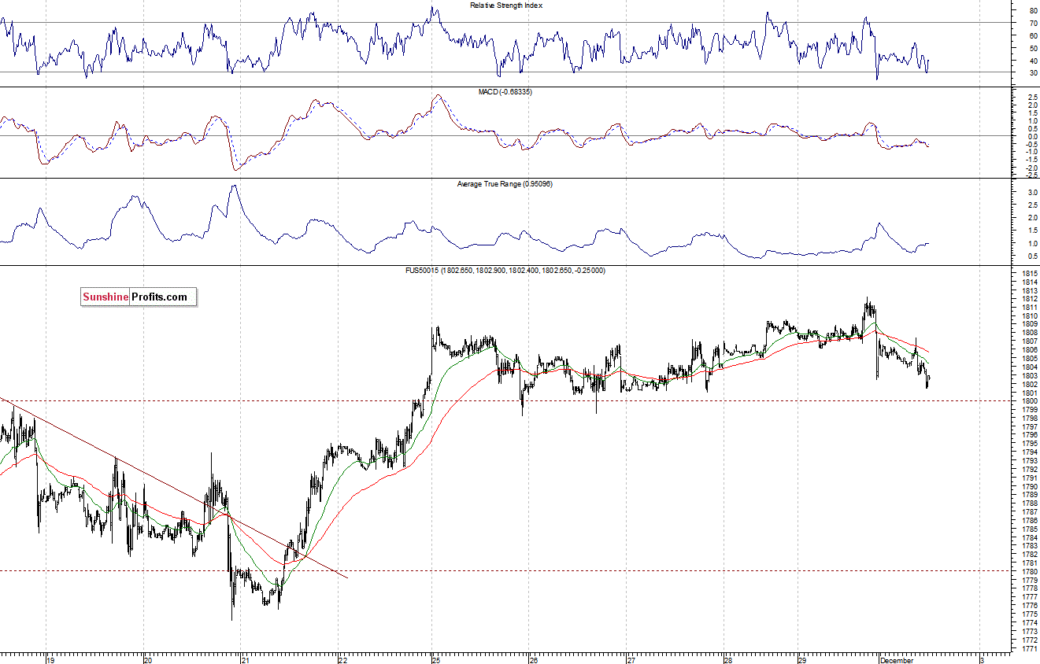The height and width of the screenshot is (664, 1040).
Task: Click the RSI 70 level axis label
Action: tap(1033, 24)
